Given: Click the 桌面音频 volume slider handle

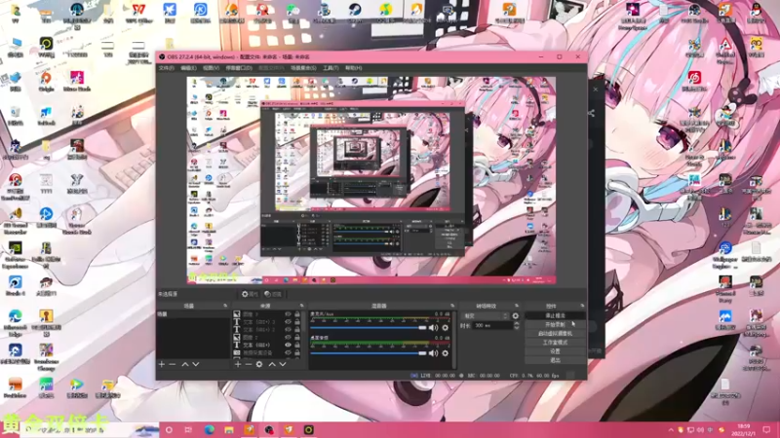Looking at the screenshot, I should (x=422, y=353).
